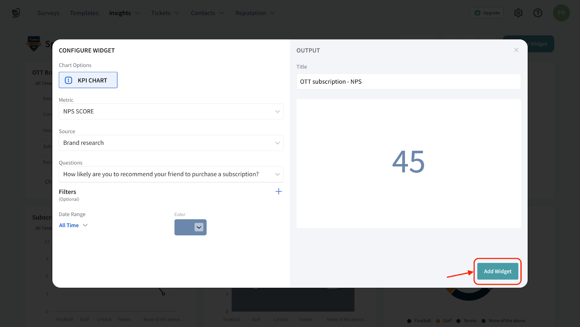Screen dimensions: 580x327
Task: Click the SurveySparrow logo icon
Action: (16, 13)
